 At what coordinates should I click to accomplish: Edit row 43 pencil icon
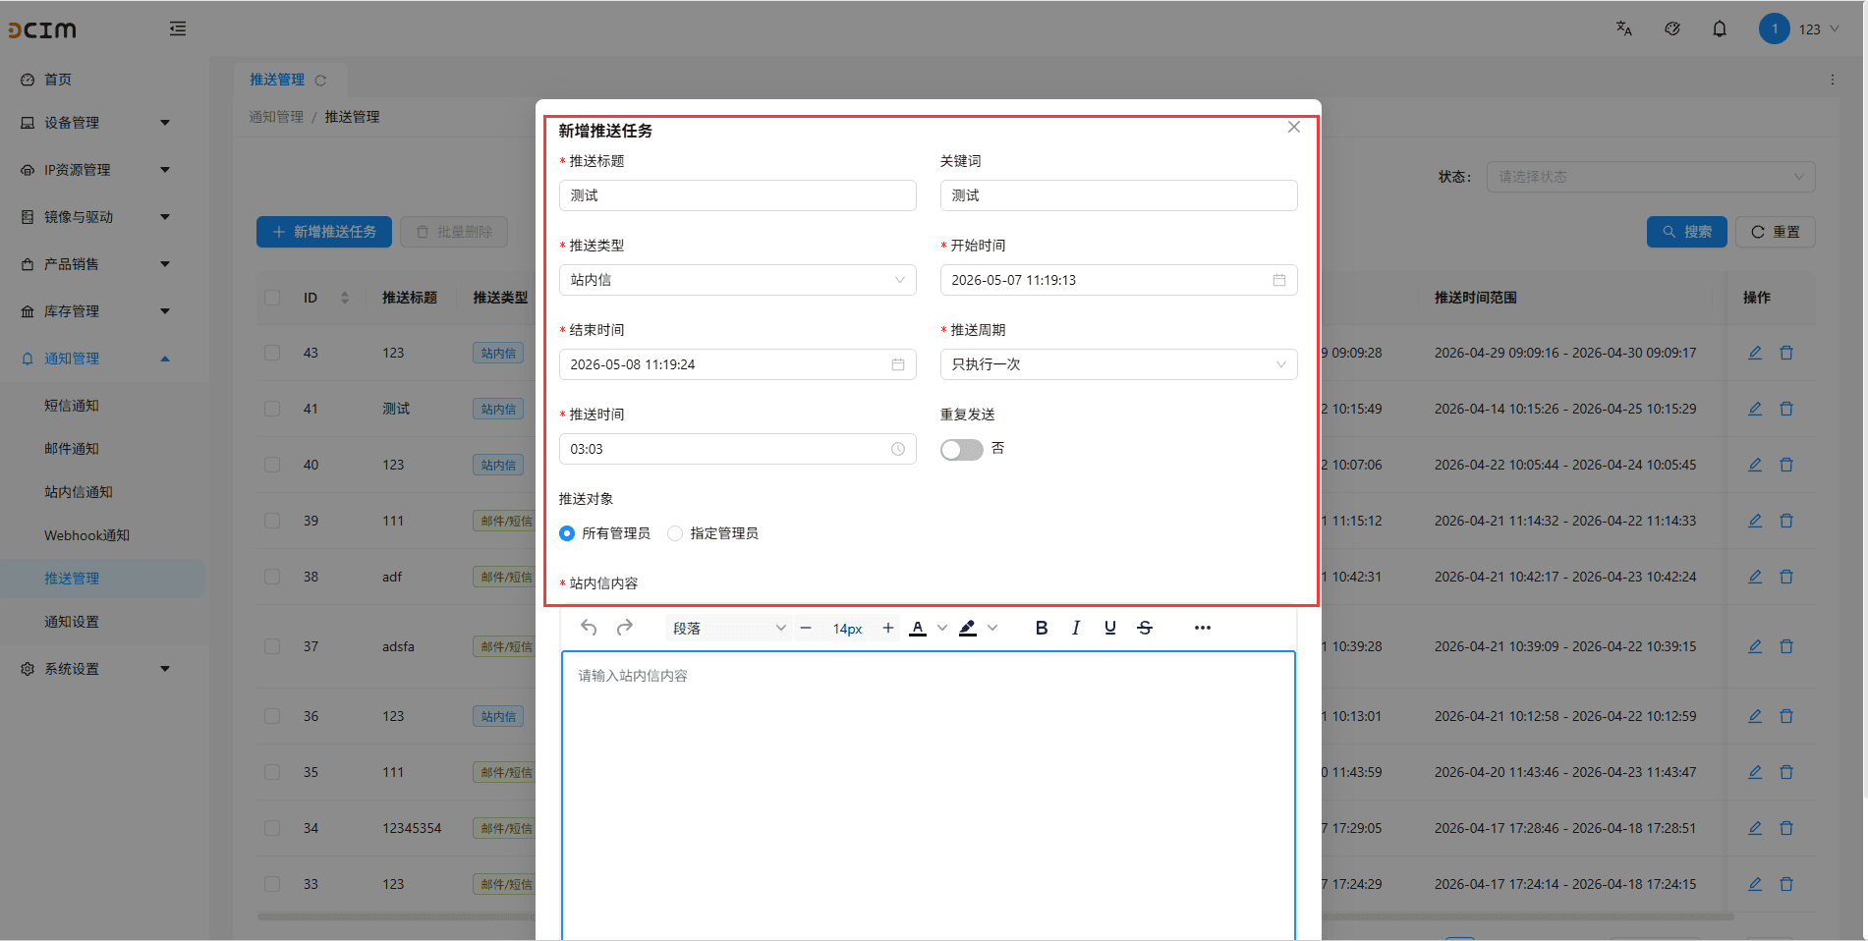click(x=1755, y=353)
